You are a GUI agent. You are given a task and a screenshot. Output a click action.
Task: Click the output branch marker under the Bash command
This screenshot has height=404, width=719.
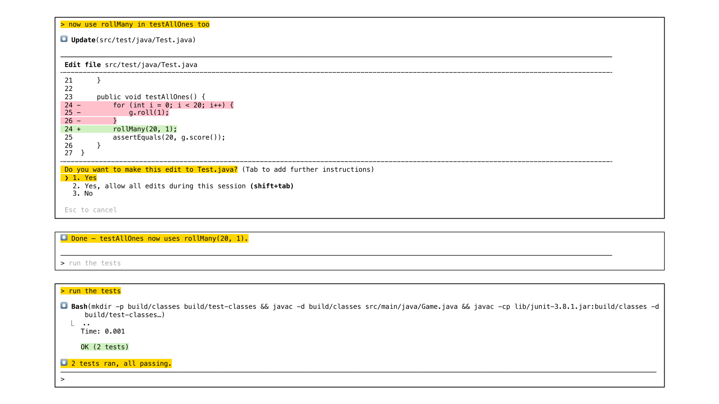point(73,323)
